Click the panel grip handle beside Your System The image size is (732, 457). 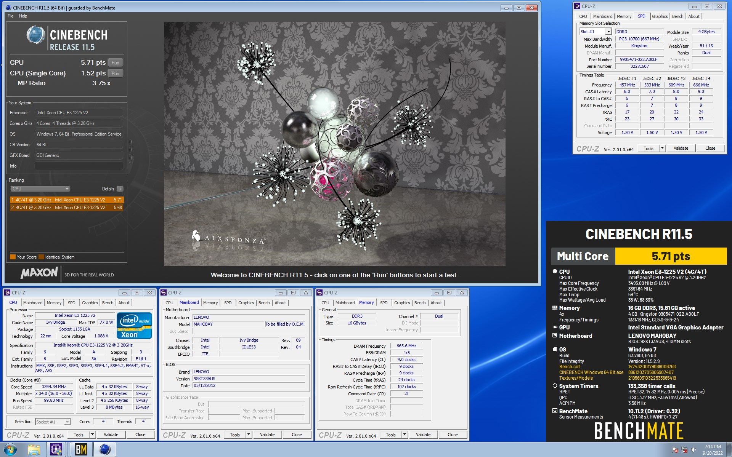click(x=130, y=152)
